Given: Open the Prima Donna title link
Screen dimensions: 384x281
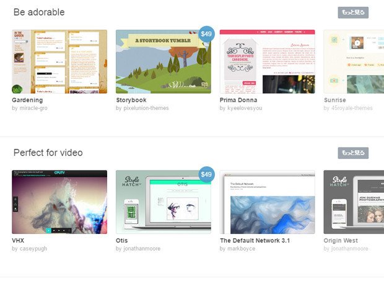Looking at the screenshot, I should (x=238, y=100).
